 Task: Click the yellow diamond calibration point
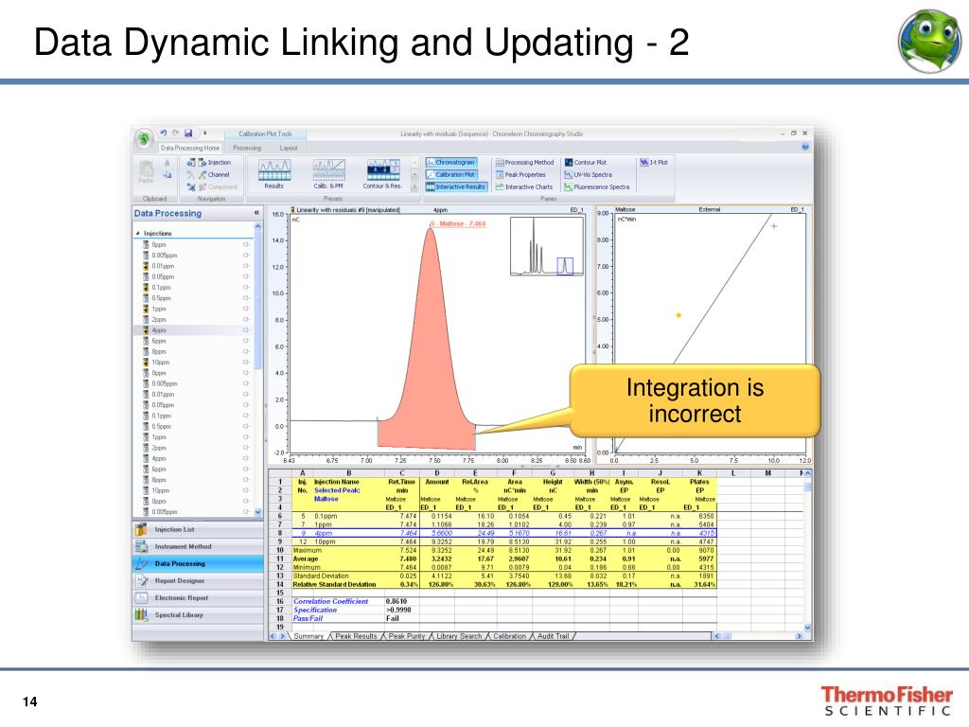tap(678, 315)
